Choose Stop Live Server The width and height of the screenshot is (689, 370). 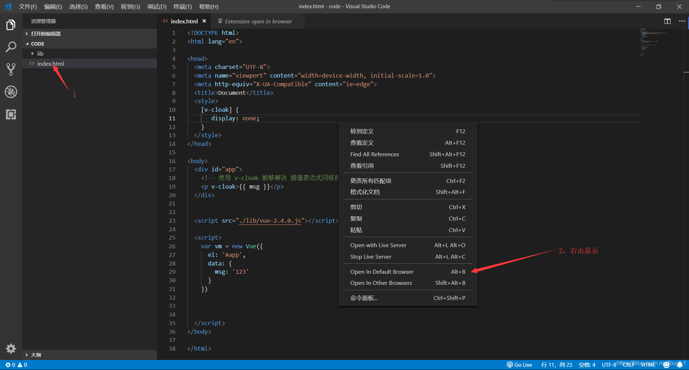(408, 257)
